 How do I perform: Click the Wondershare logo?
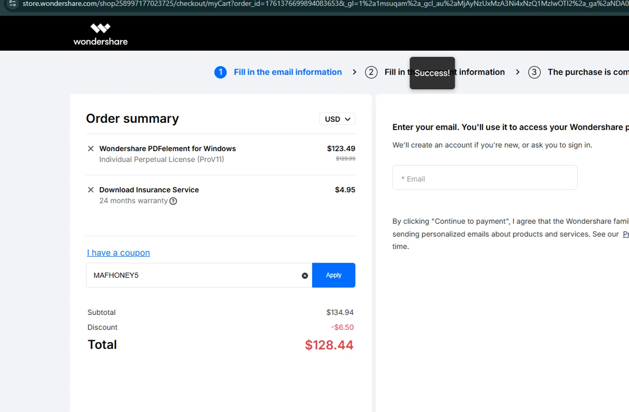click(101, 34)
